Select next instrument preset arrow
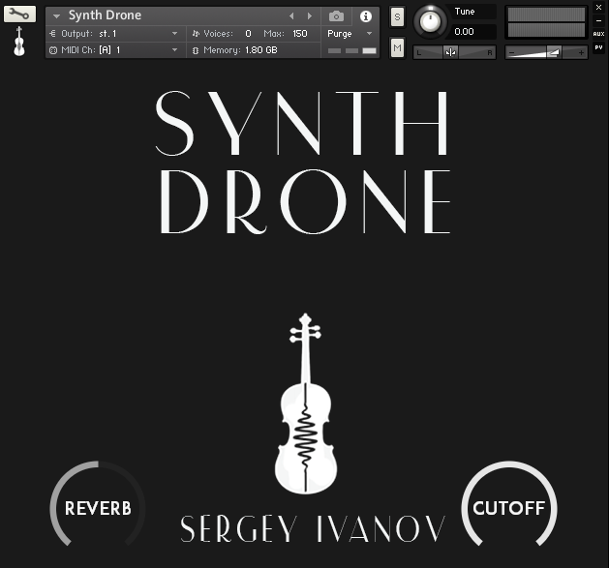 coord(310,15)
